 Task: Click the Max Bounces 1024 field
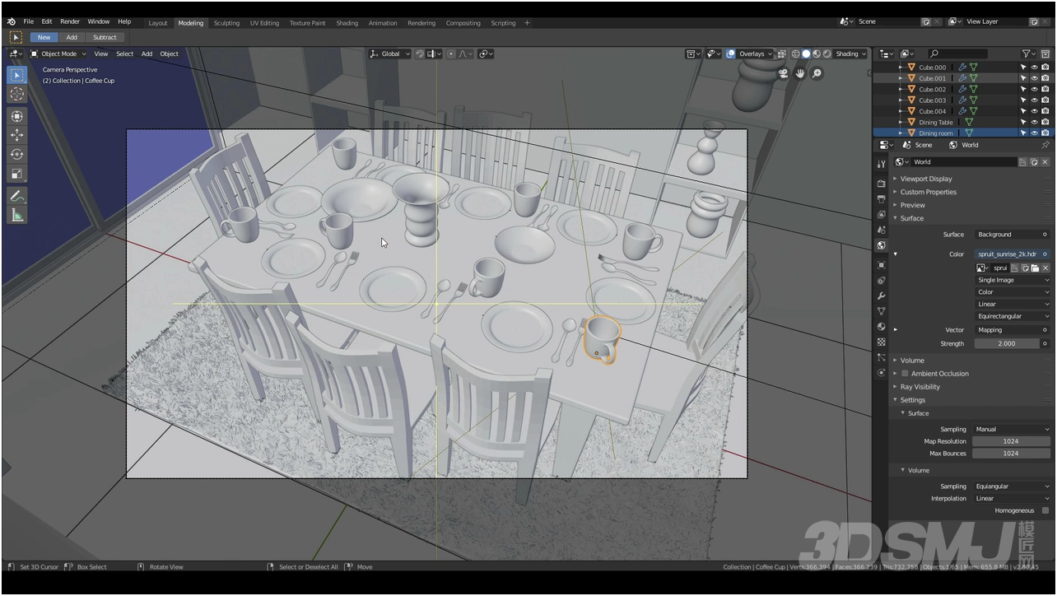[x=1011, y=454]
